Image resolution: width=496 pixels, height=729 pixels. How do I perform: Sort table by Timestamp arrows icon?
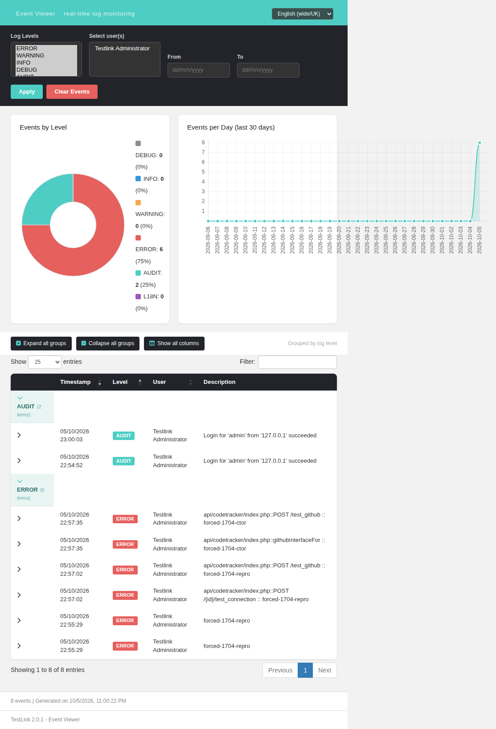[x=99, y=382]
